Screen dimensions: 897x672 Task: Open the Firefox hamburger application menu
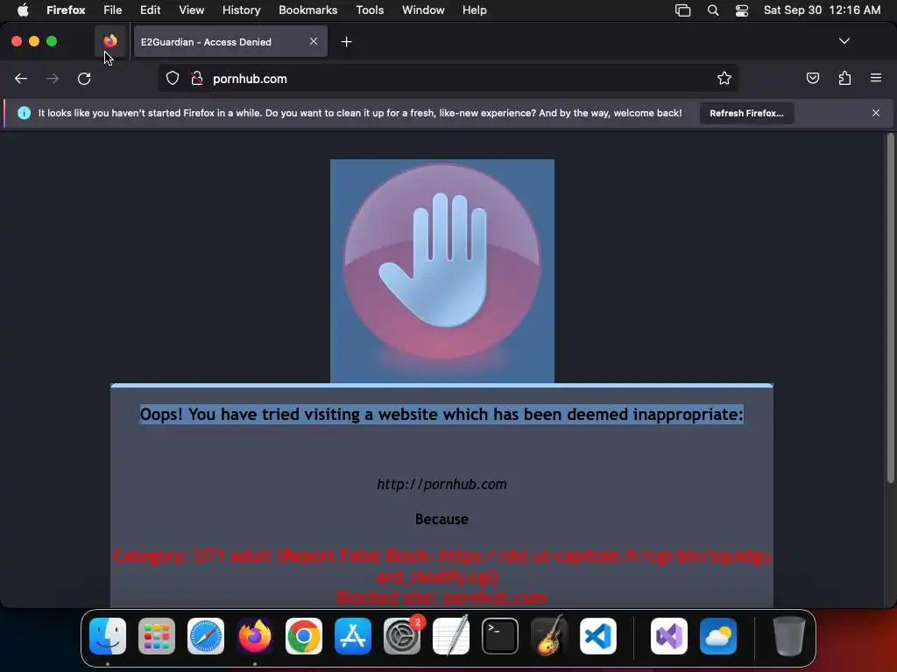(x=876, y=78)
